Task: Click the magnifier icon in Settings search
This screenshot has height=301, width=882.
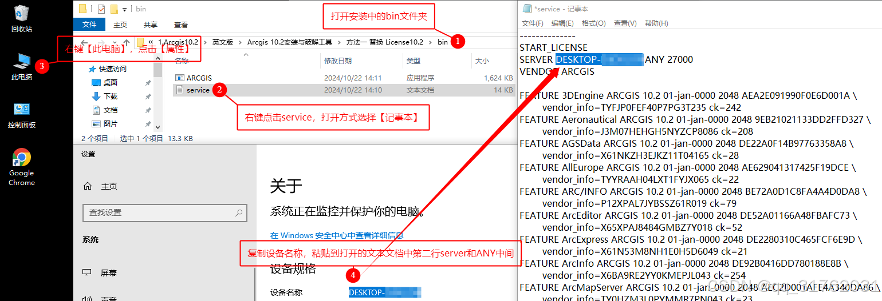Action: point(239,212)
